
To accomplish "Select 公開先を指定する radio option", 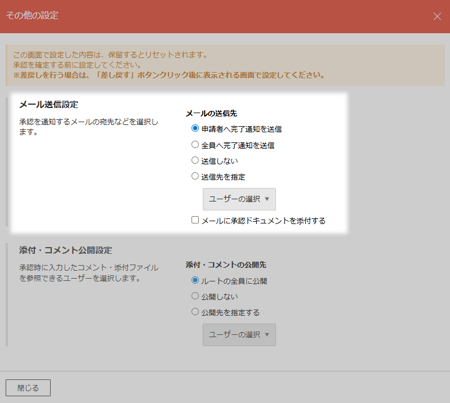I will tap(195, 312).
